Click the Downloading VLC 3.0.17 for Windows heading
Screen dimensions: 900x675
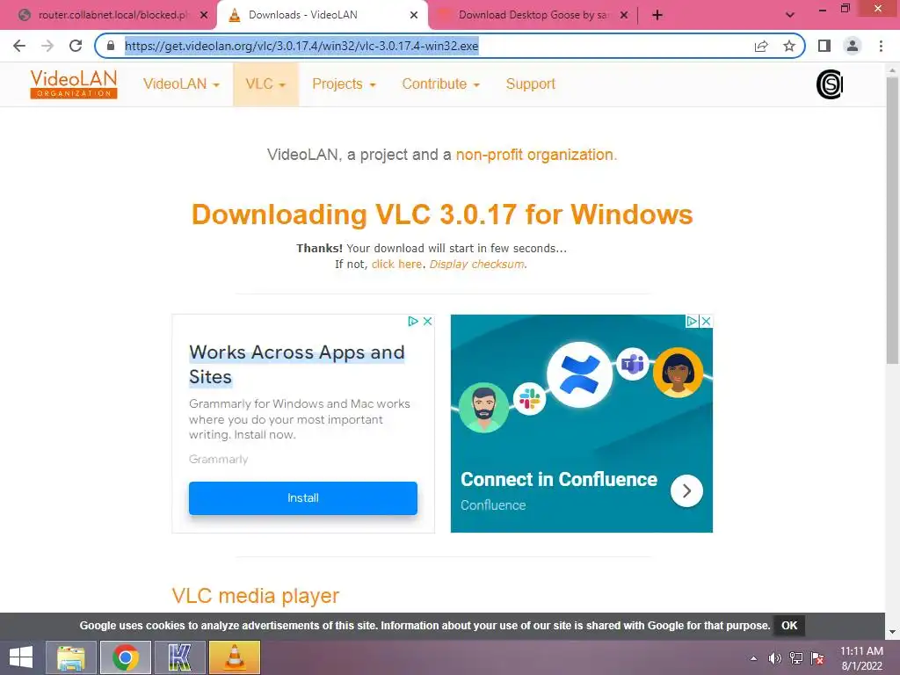442,214
